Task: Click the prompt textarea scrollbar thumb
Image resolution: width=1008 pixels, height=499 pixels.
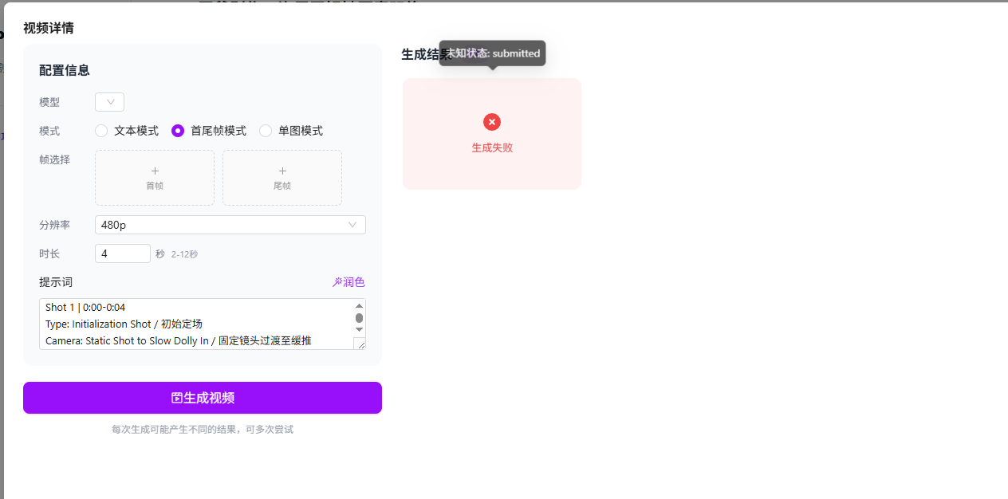Action: [x=359, y=318]
